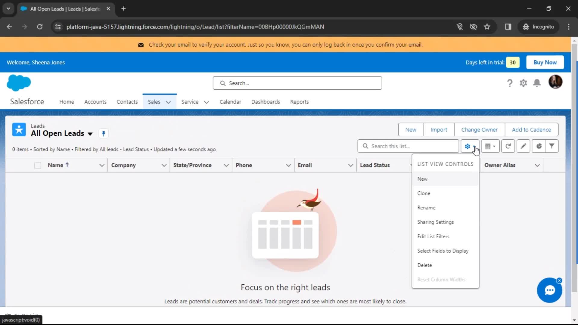Open the Salesforce help question mark
Screen dimensions: 578x325
(x=510, y=83)
